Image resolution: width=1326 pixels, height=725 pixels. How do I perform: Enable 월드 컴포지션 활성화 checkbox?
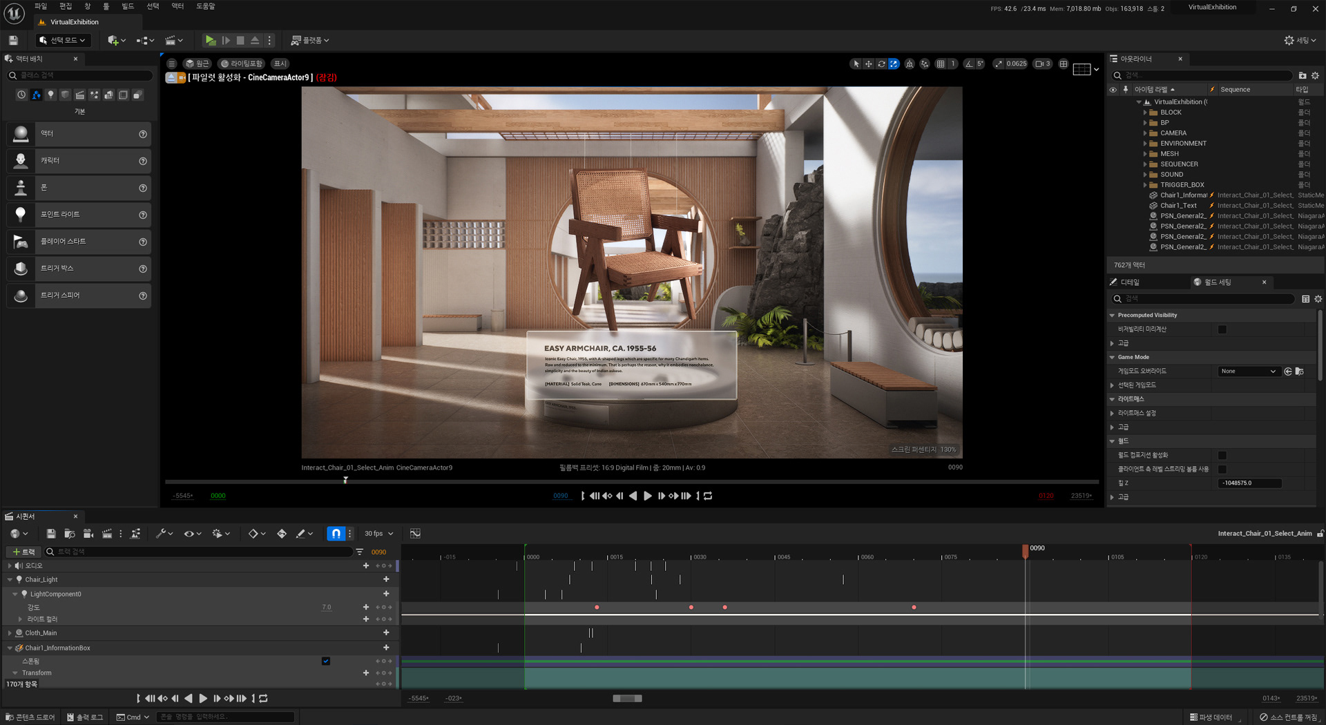(x=1222, y=456)
